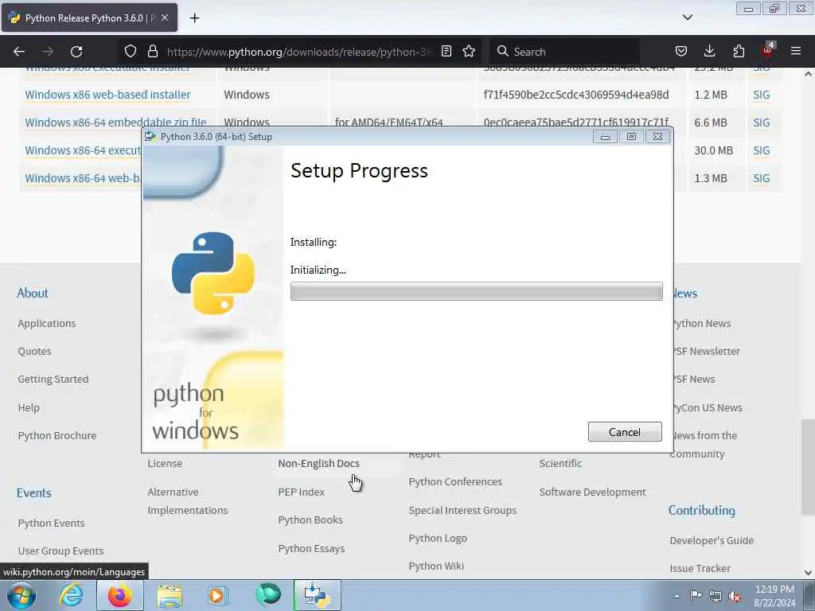Launch Internet Explorer from taskbar
815x611 pixels.
tap(71, 595)
